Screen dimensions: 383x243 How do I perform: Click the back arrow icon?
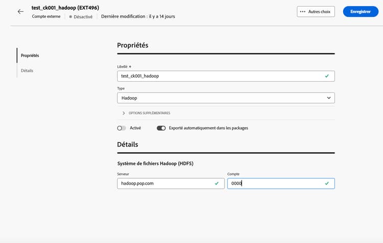[x=20, y=11]
